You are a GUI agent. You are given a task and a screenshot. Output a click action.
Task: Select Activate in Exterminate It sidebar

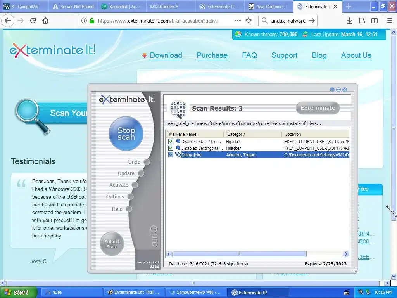[123, 185]
